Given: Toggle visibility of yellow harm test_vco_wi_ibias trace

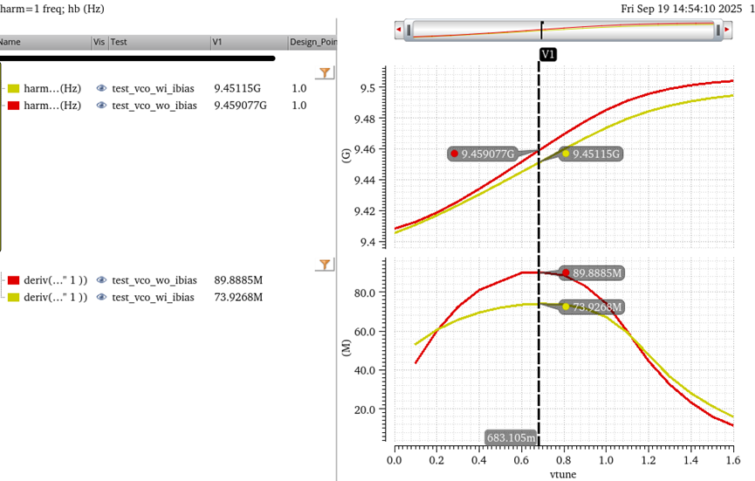Looking at the screenshot, I should pos(101,88).
